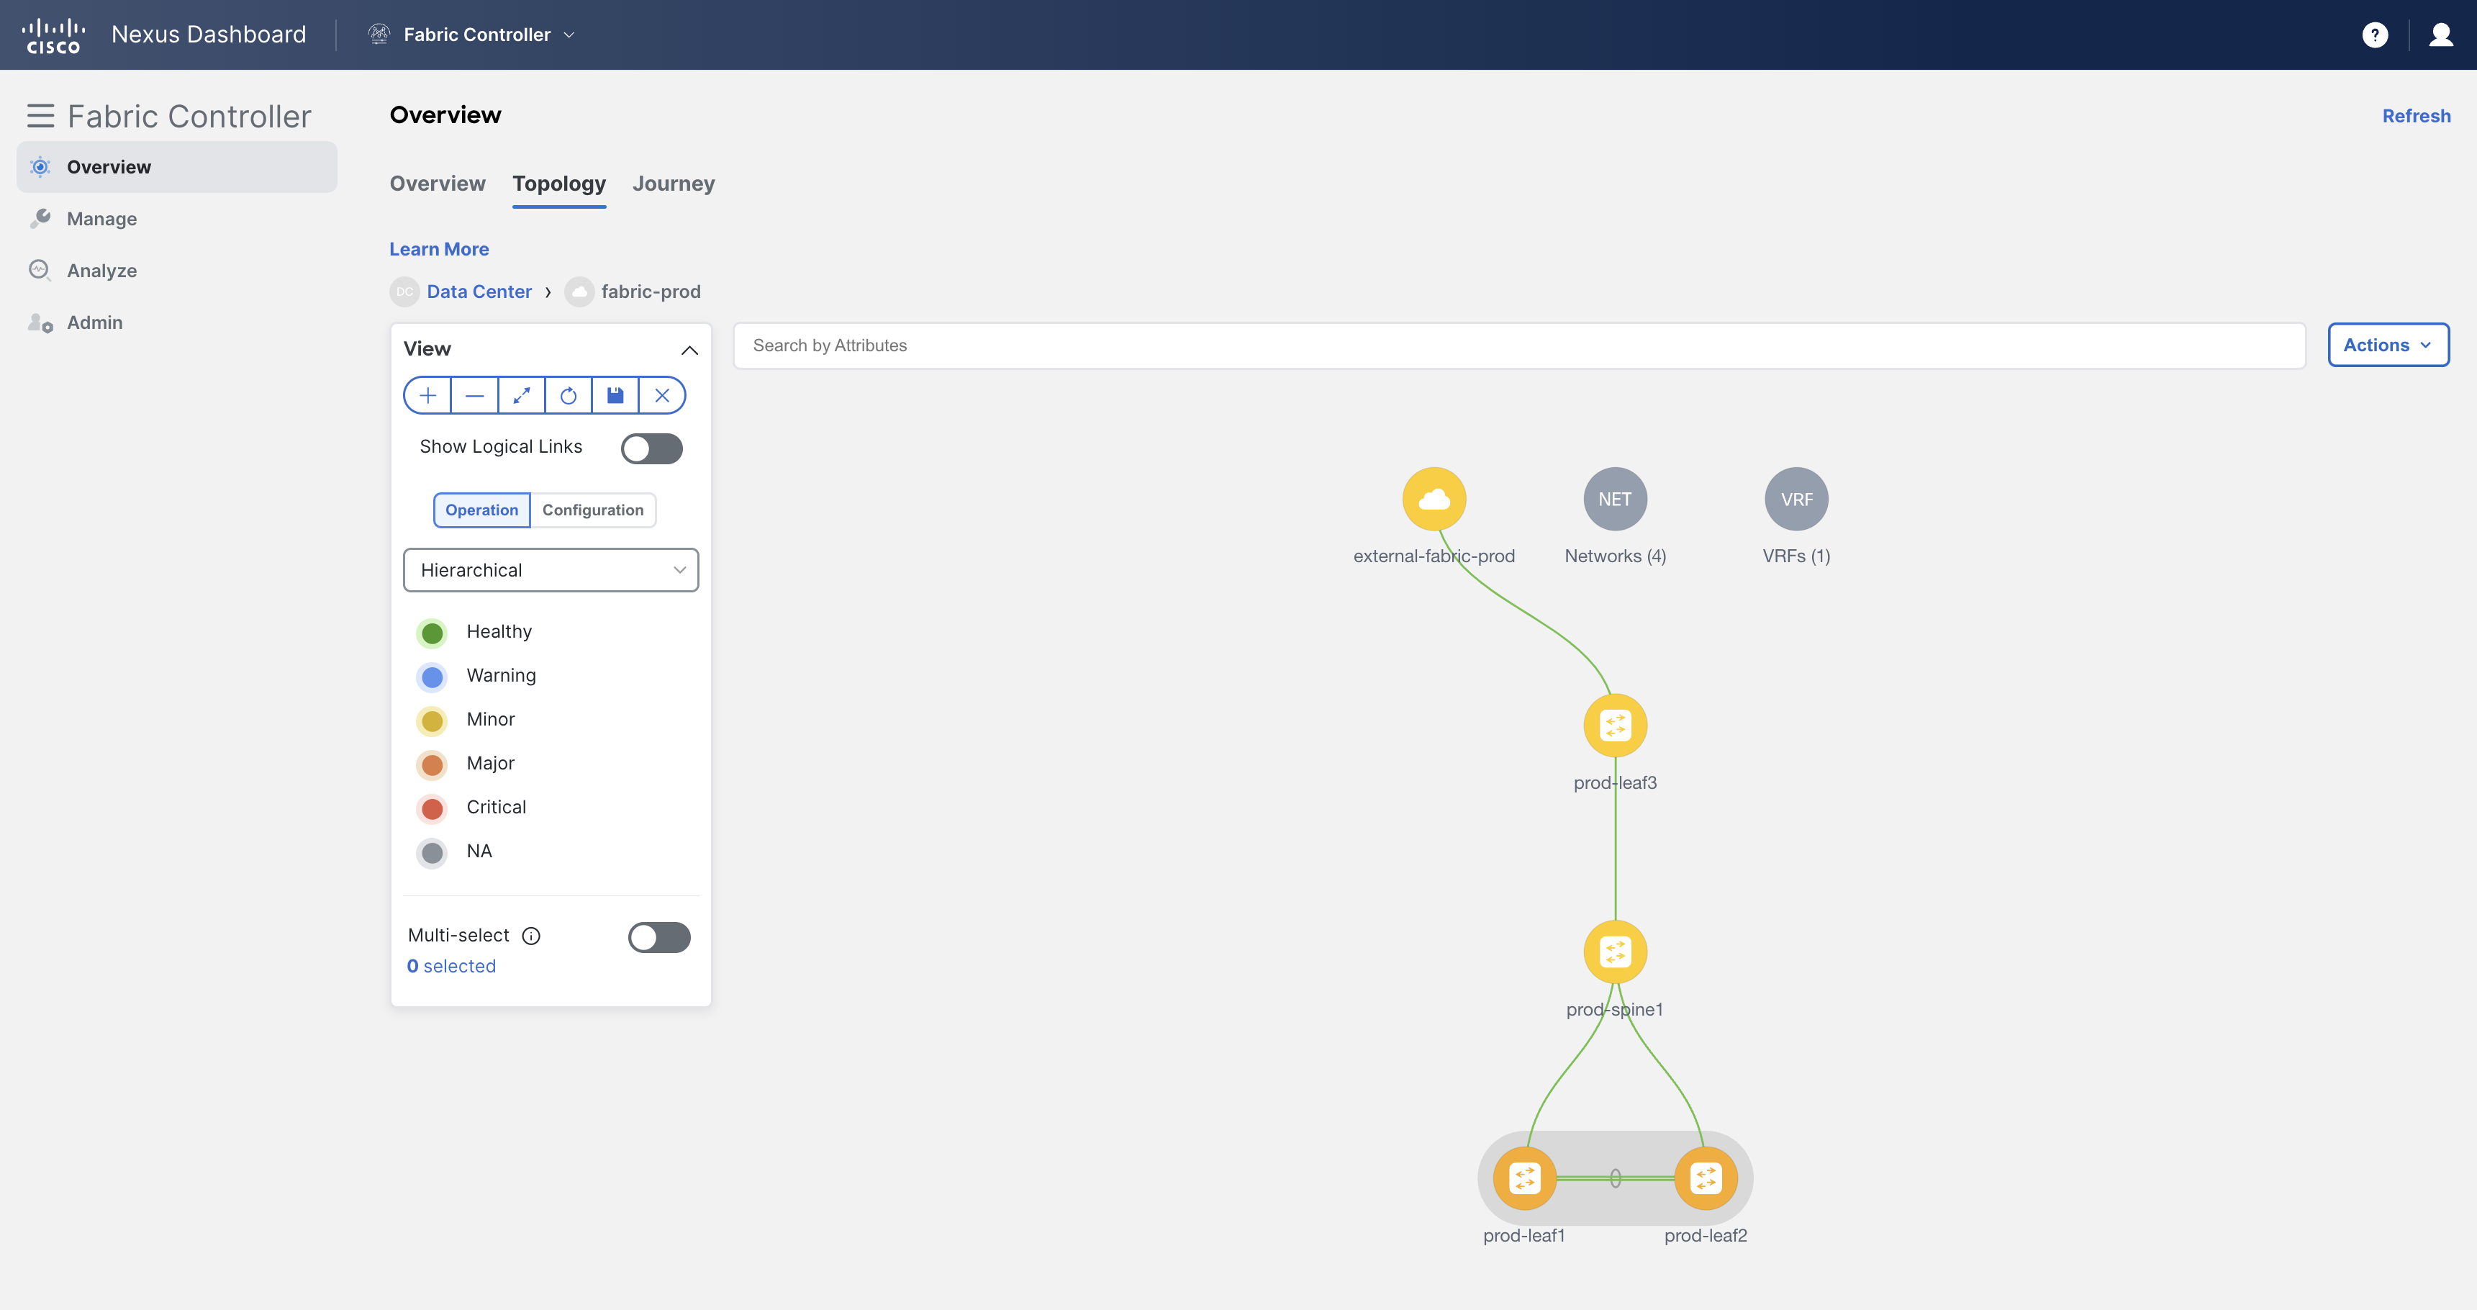Open the Hierarchical layout dropdown

pyautogui.click(x=550, y=570)
